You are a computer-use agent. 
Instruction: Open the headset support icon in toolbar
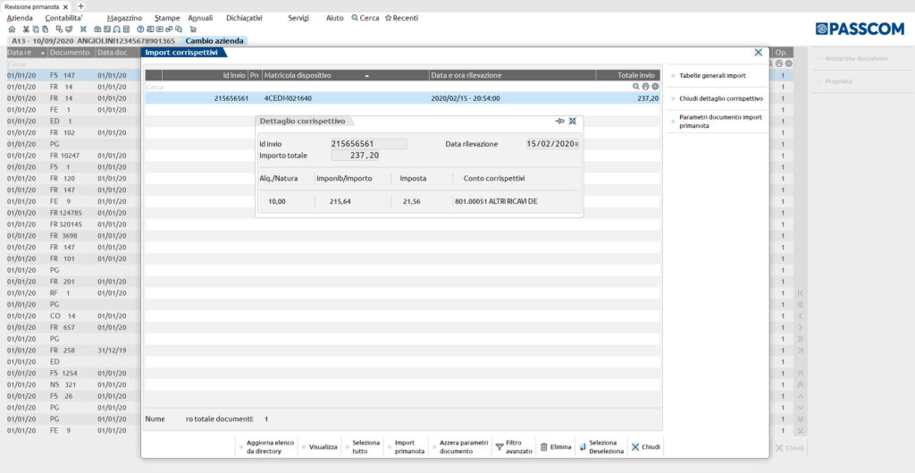(x=117, y=30)
